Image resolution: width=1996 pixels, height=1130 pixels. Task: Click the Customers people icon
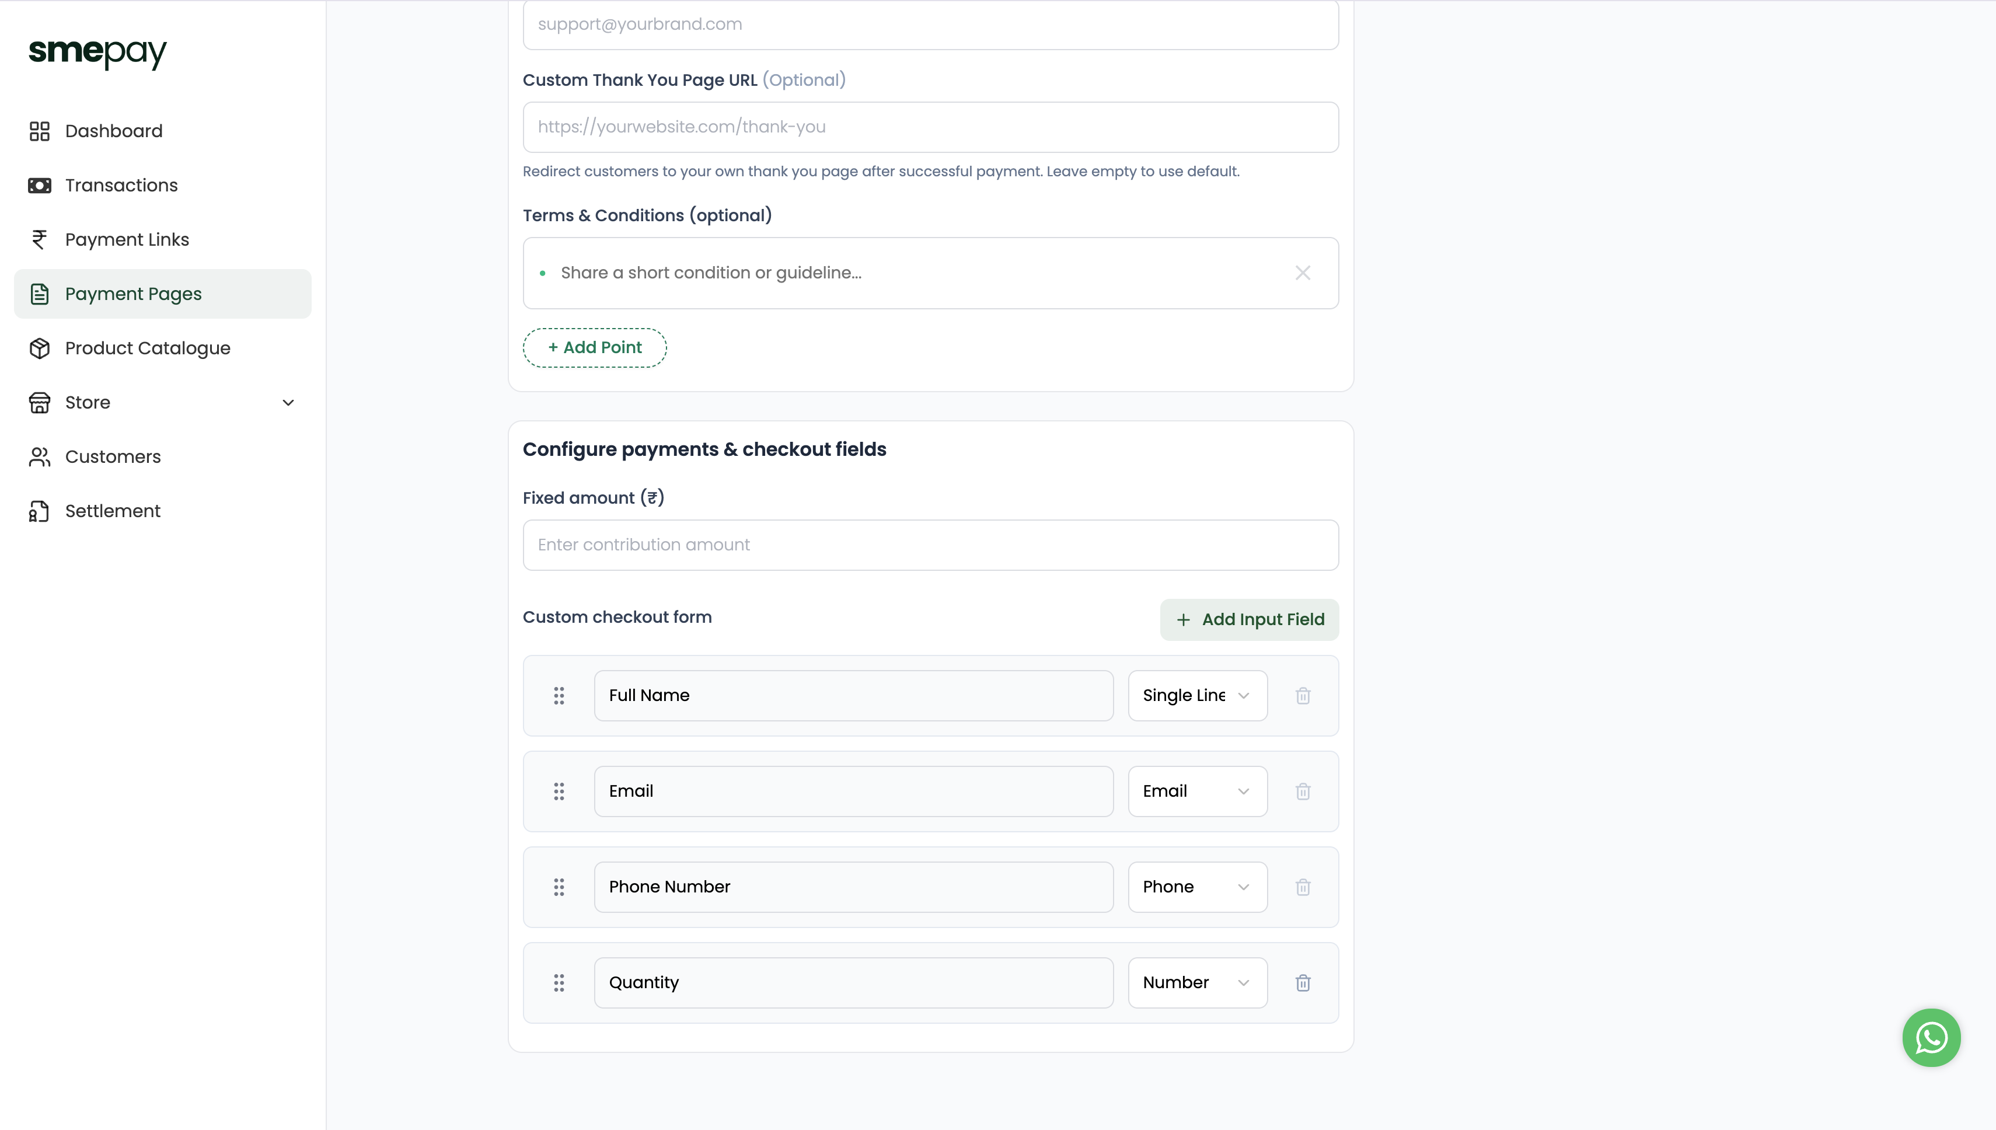point(40,457)
